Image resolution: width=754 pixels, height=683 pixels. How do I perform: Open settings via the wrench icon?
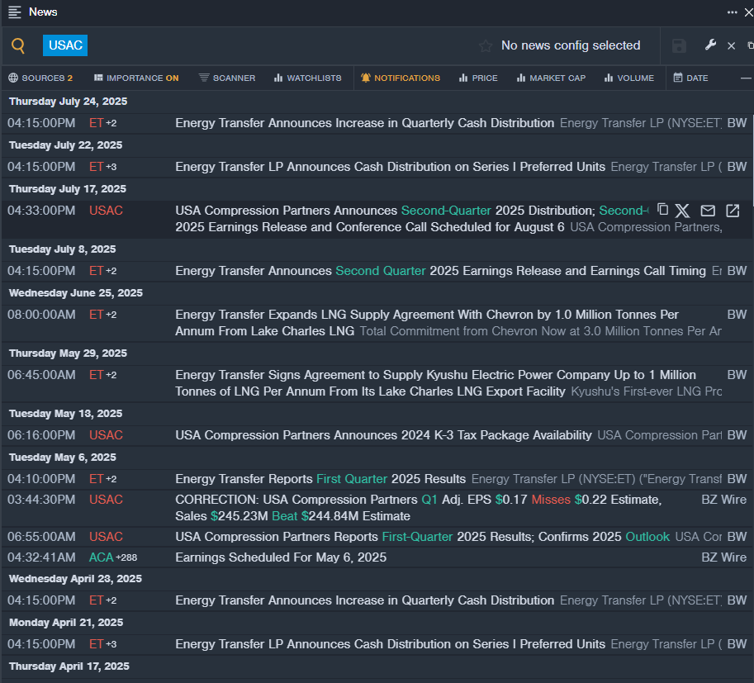(710, 45)
